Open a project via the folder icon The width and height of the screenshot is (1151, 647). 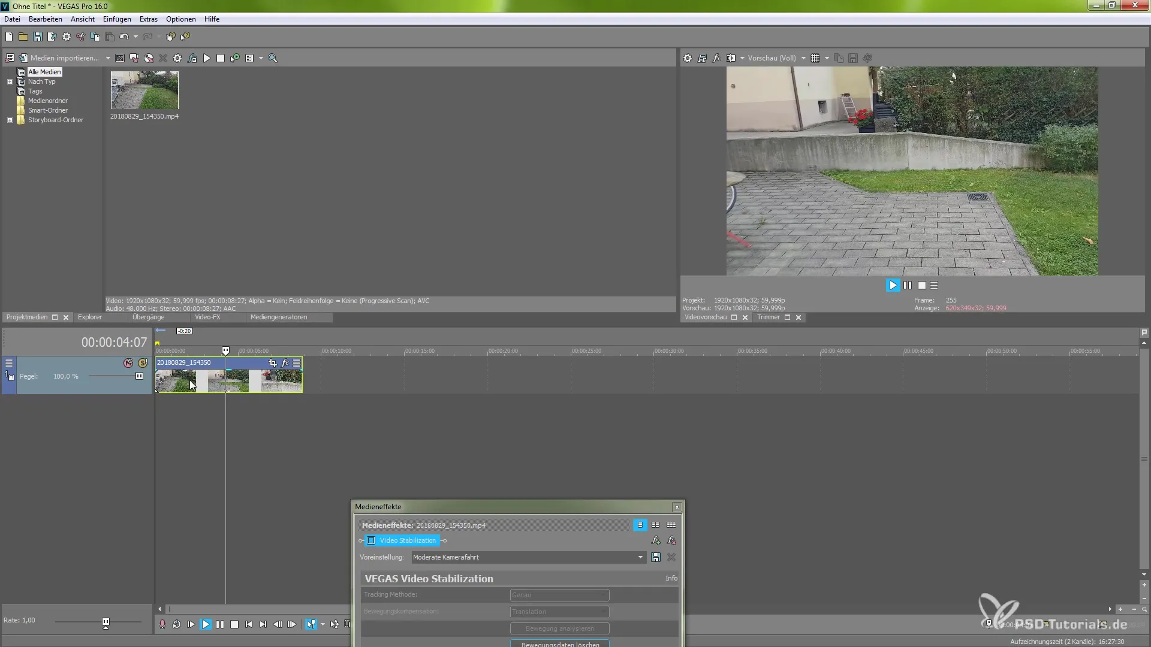(x=23, y=37)
